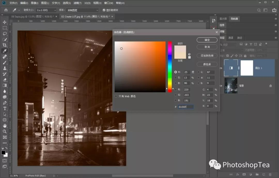Toggle the 显示取样环 checkbox
Image resolution: width=279 pixels, height=178 pixels.
click(104, 10)
